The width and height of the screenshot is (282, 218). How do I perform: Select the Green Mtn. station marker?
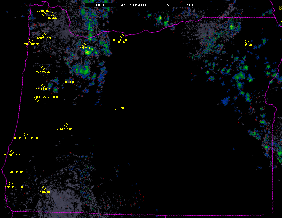[66, 125]
